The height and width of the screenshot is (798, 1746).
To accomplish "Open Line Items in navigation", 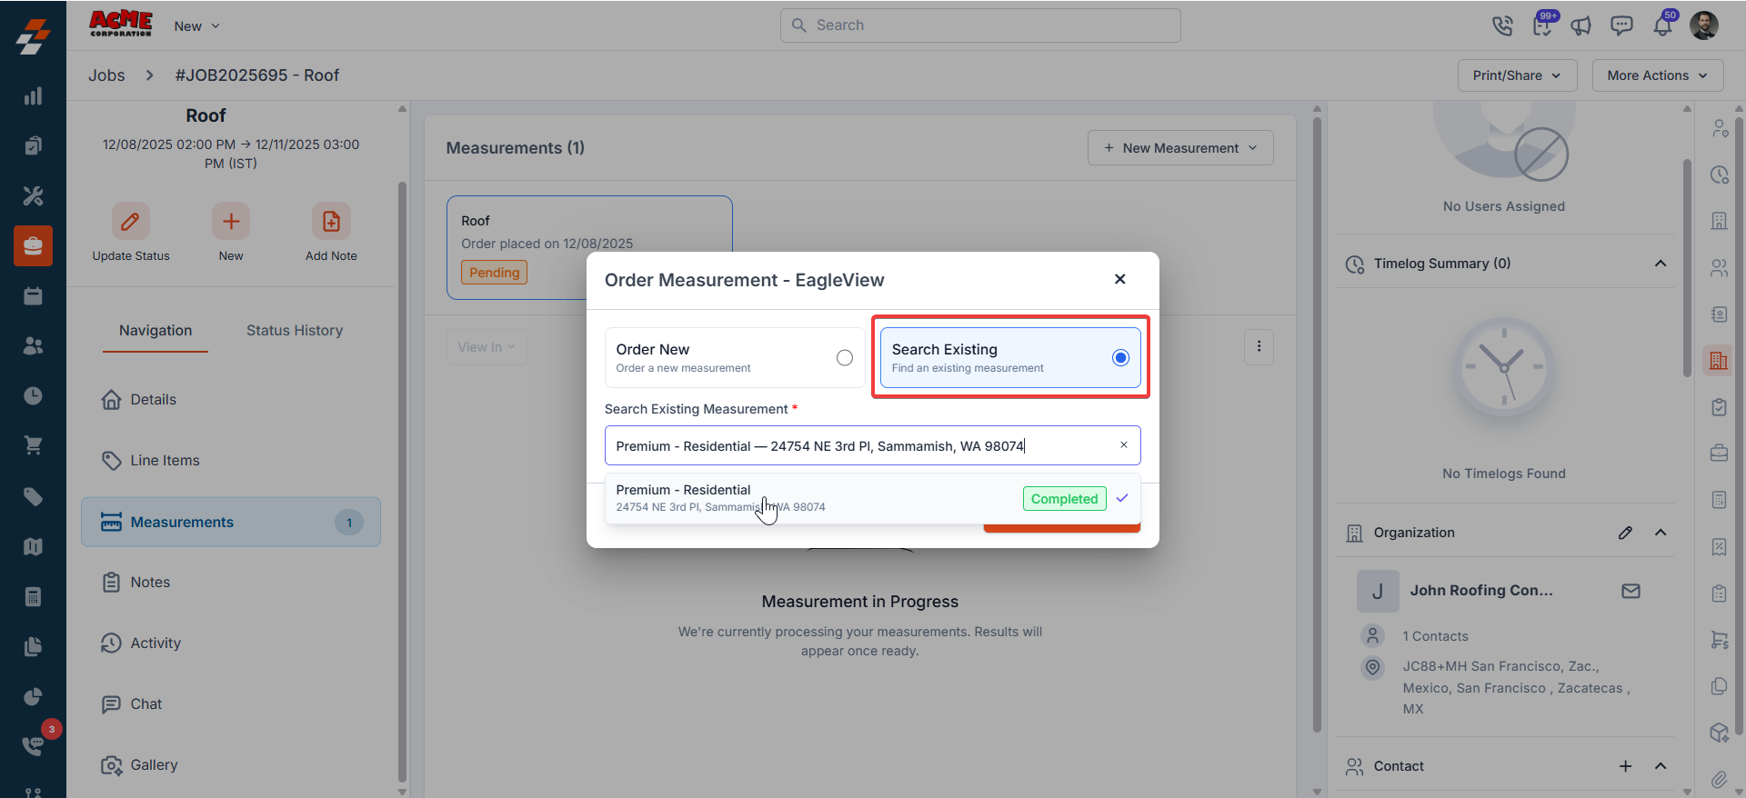I will tap(231, 461).
